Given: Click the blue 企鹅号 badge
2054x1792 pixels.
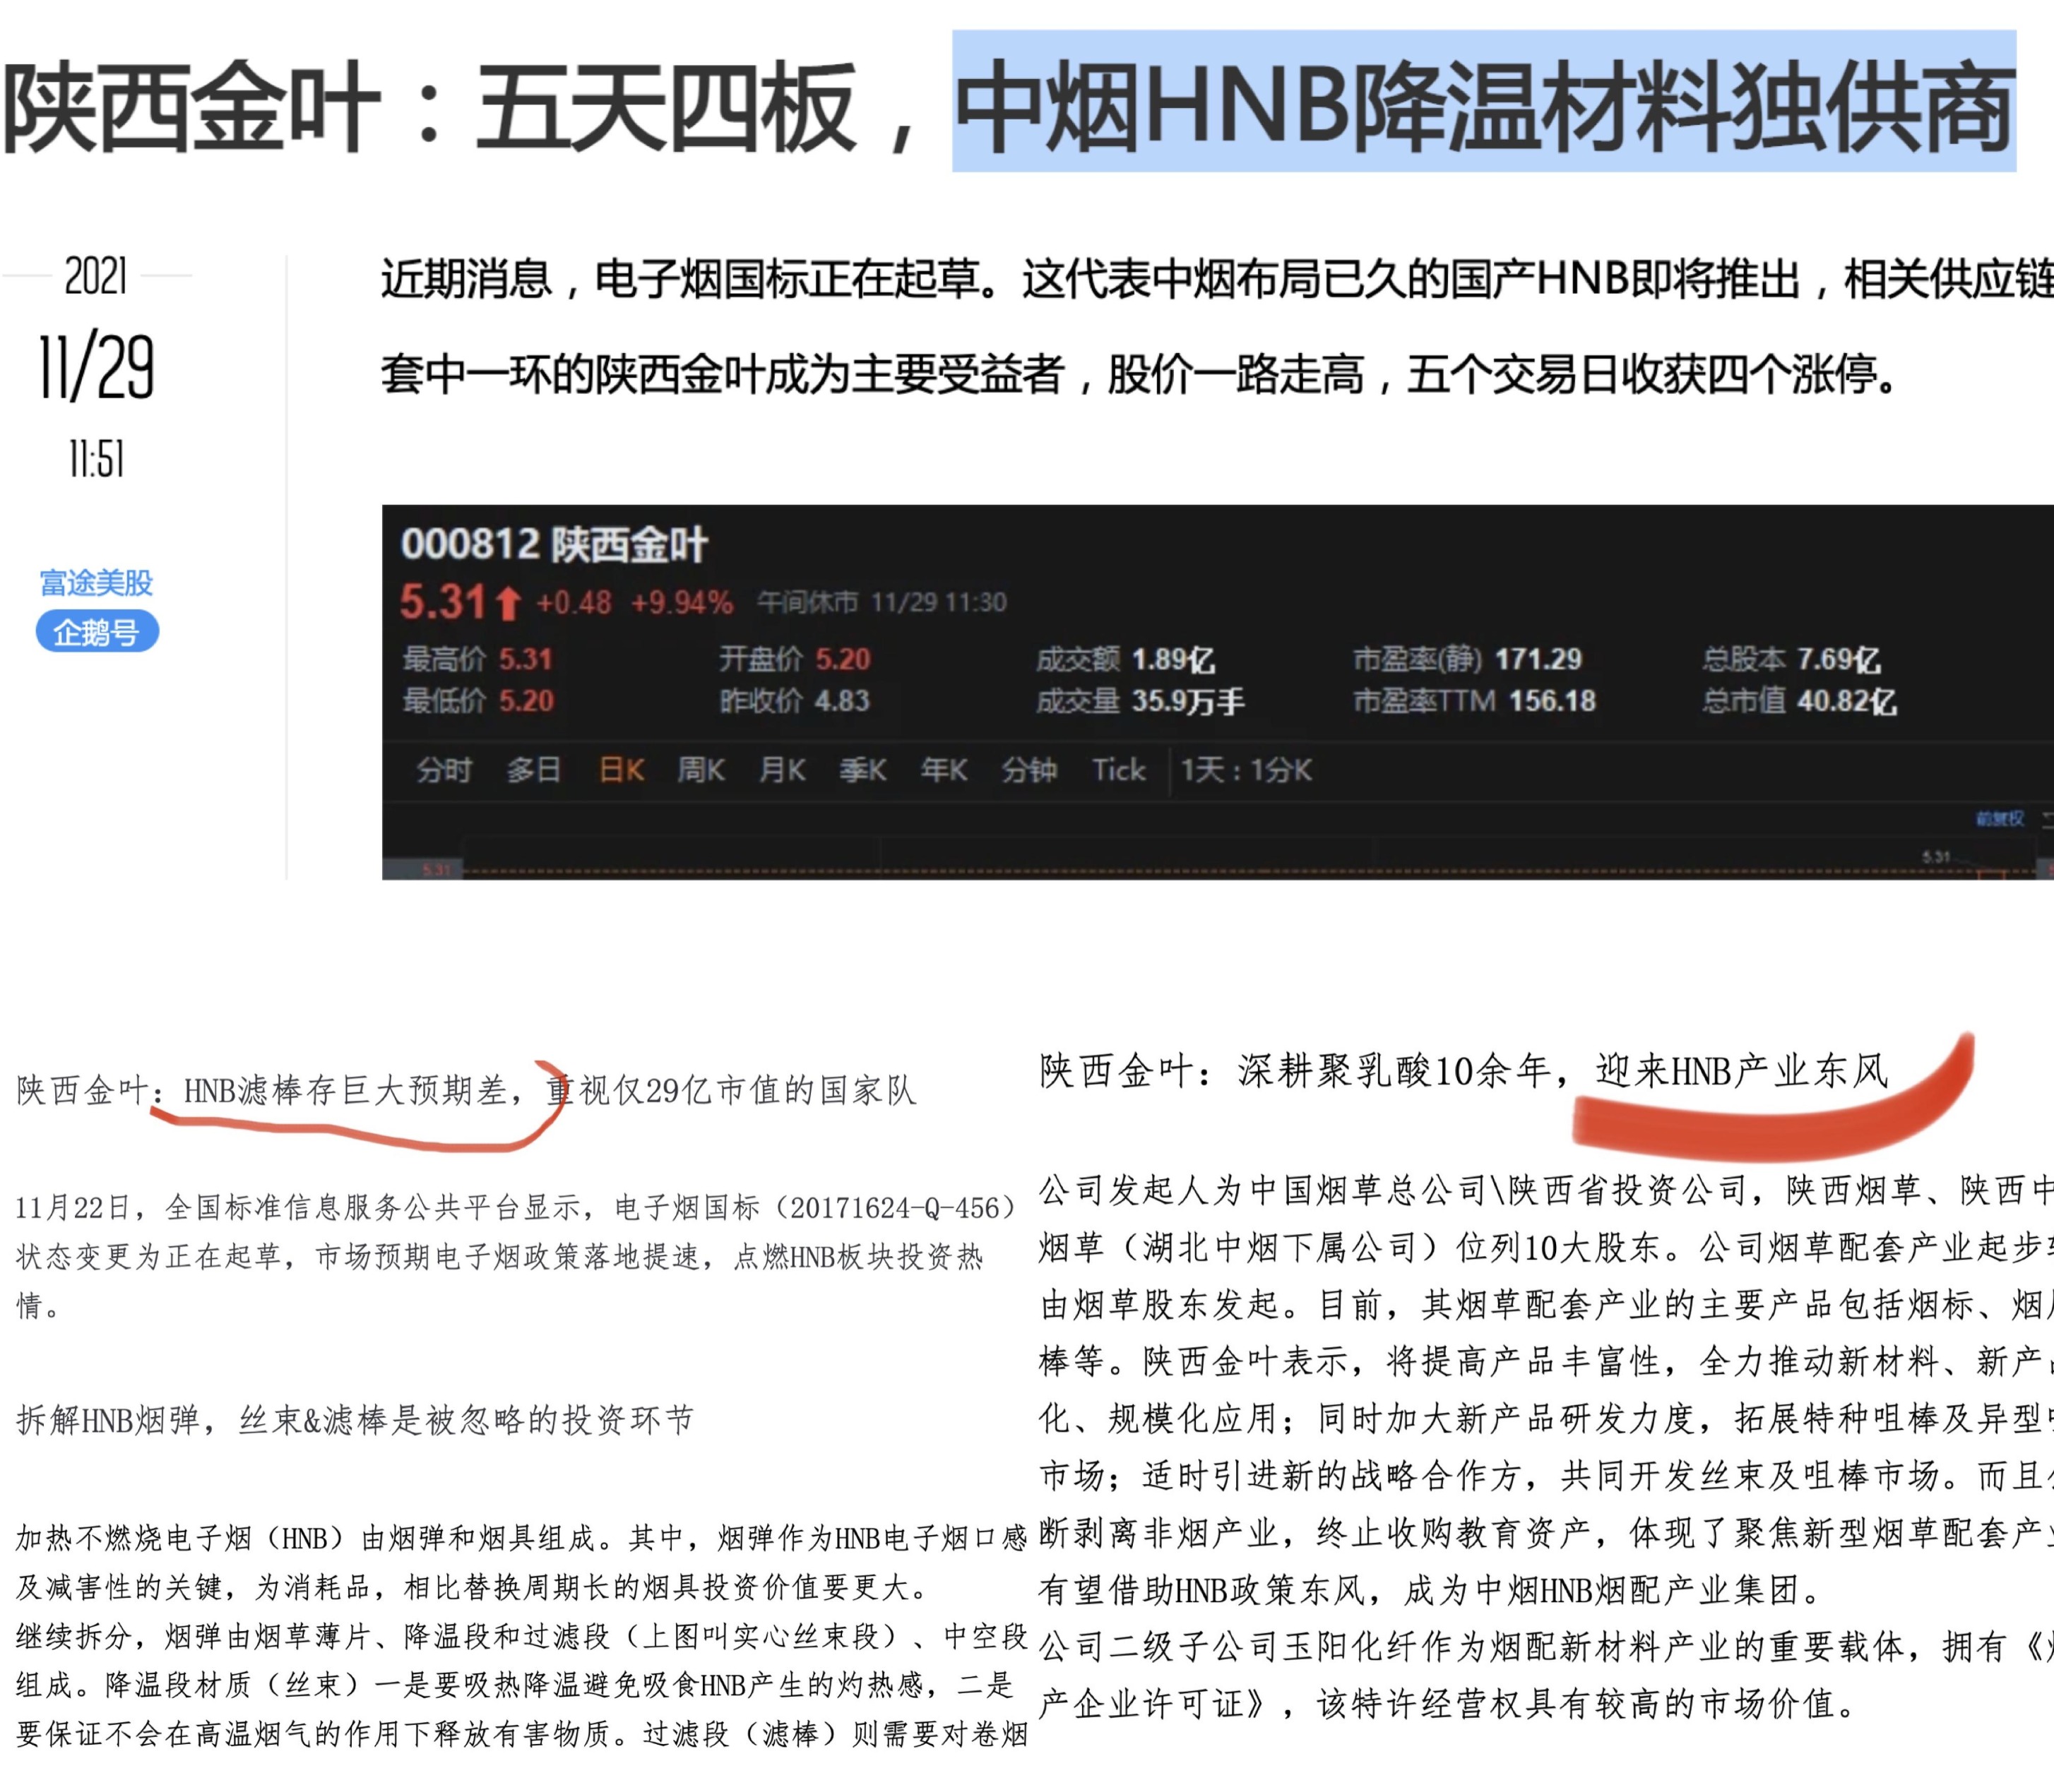Looking at the screenshot, I should pyautogui.click(x=97, y=632).
